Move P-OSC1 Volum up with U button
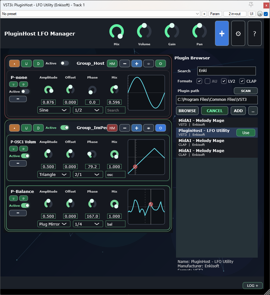Image resolution: width=270 pixels, height=295 pixels. [14, 149]
